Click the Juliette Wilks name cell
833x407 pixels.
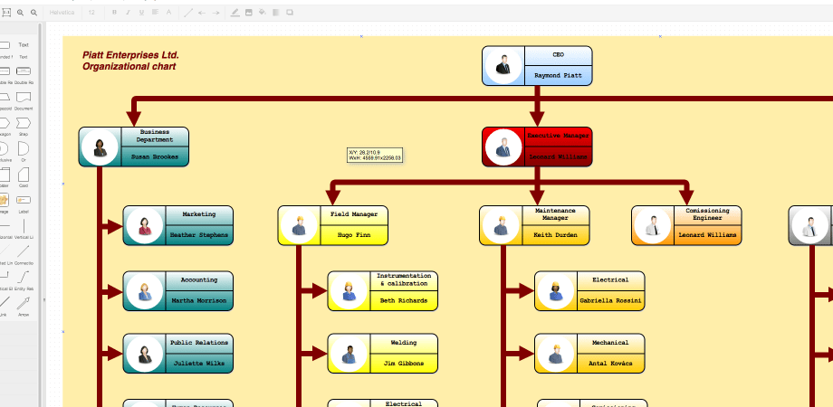(199, 364)
